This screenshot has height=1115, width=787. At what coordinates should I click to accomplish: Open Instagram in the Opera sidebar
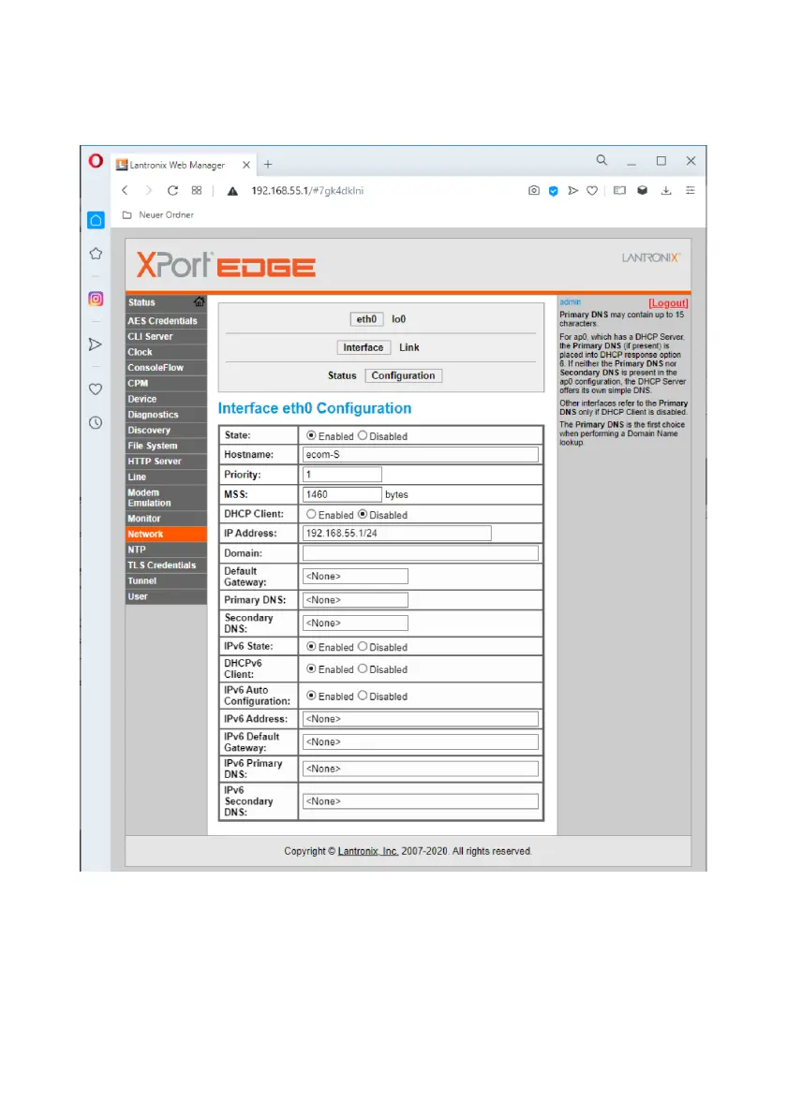tap(96, 299)
